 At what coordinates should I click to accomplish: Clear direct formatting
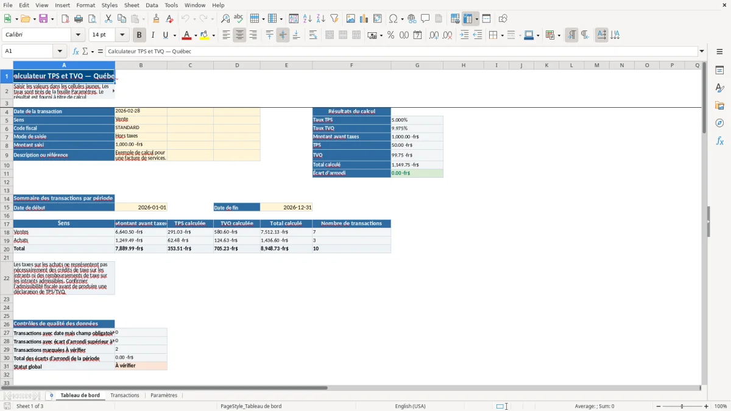coord(169,19)
